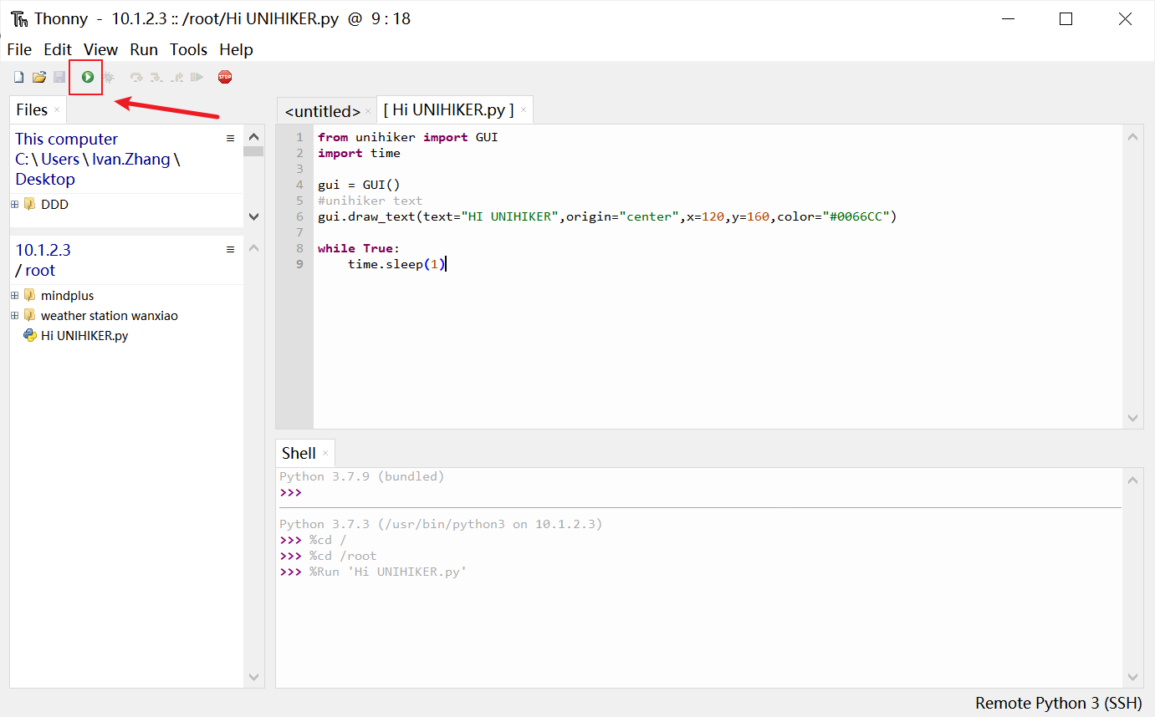Screen dimensions: 1155x717
Task: Click the Debug current script bug icon
Action: pos(109,76)
